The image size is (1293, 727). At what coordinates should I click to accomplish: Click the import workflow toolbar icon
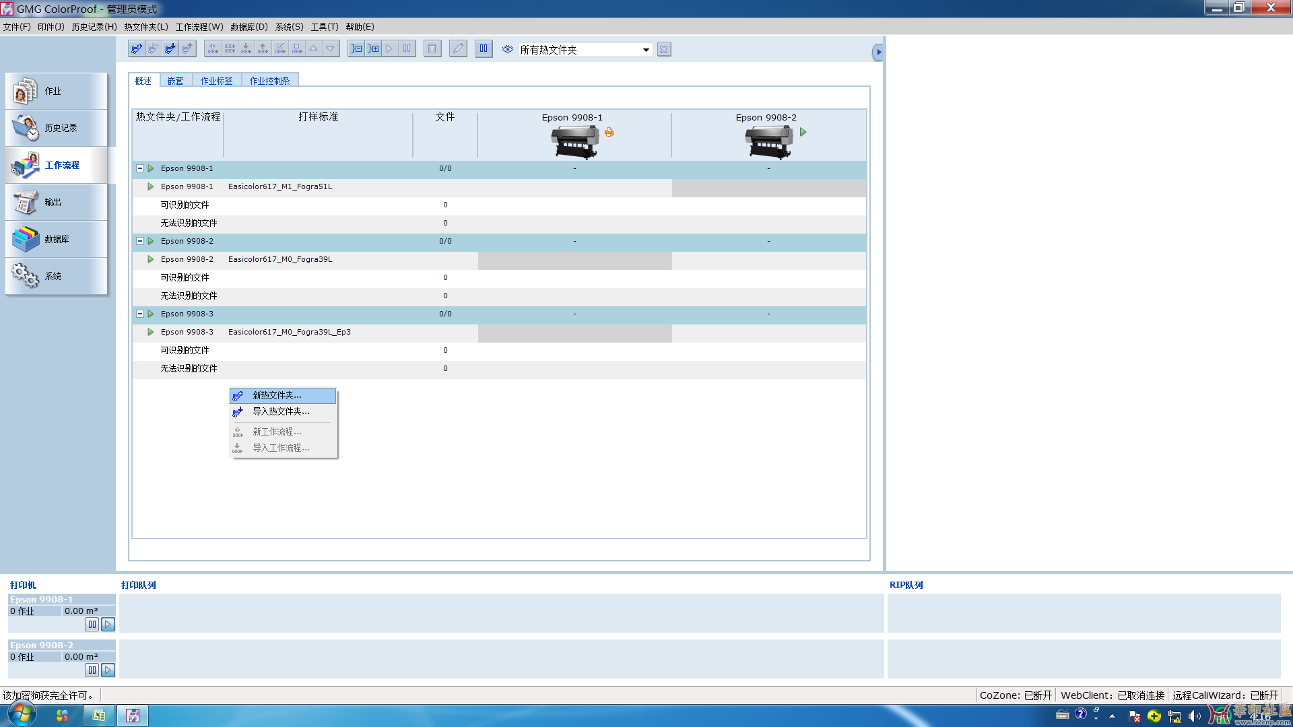(246, 49)
